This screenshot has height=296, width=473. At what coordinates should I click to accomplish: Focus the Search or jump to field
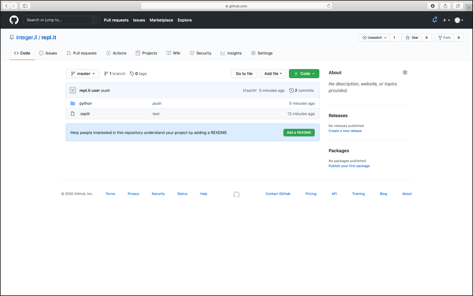[61, 20]
